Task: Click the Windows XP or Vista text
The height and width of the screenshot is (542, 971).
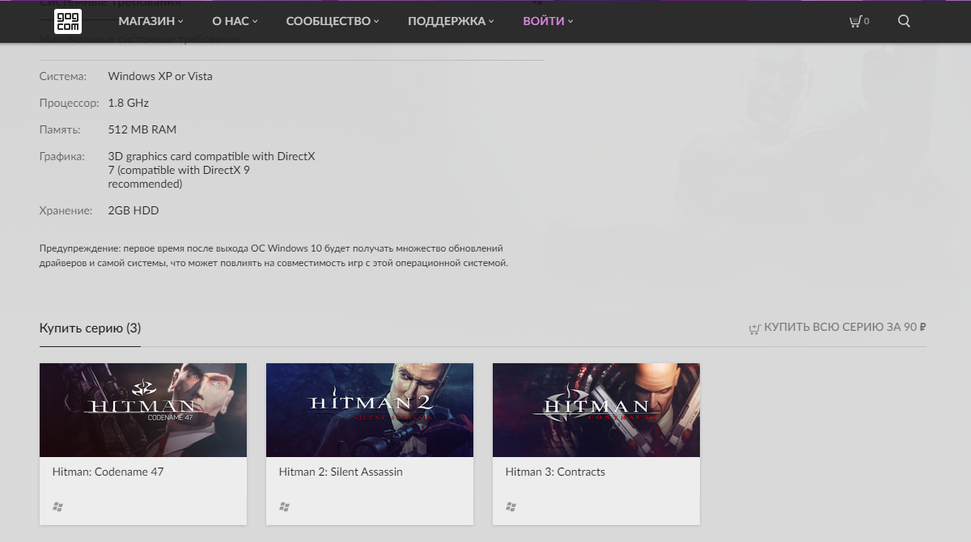Action: (x=160, y=76)
